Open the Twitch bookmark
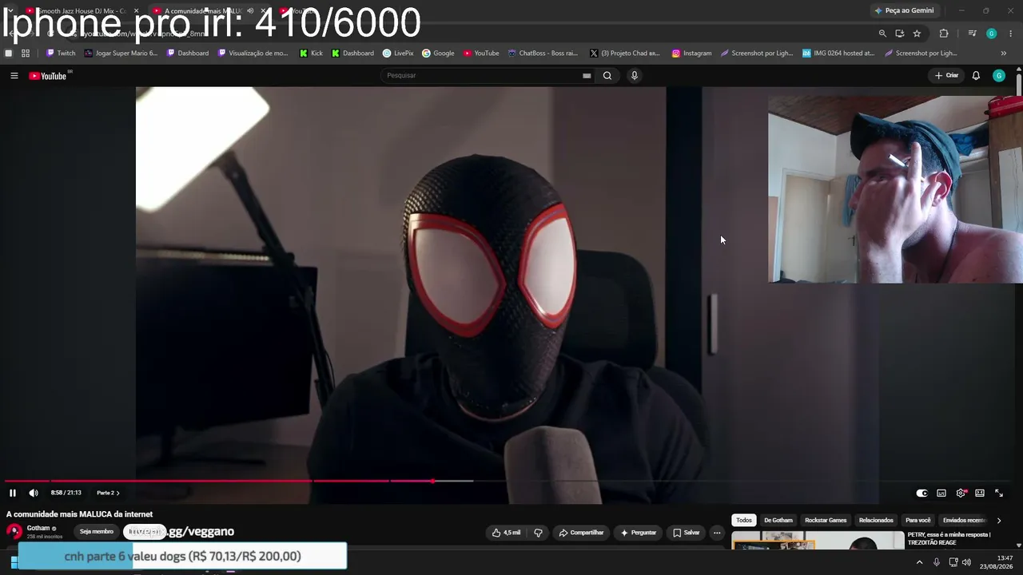Screen dimensions: 1023x575 (x=61, y=54)
